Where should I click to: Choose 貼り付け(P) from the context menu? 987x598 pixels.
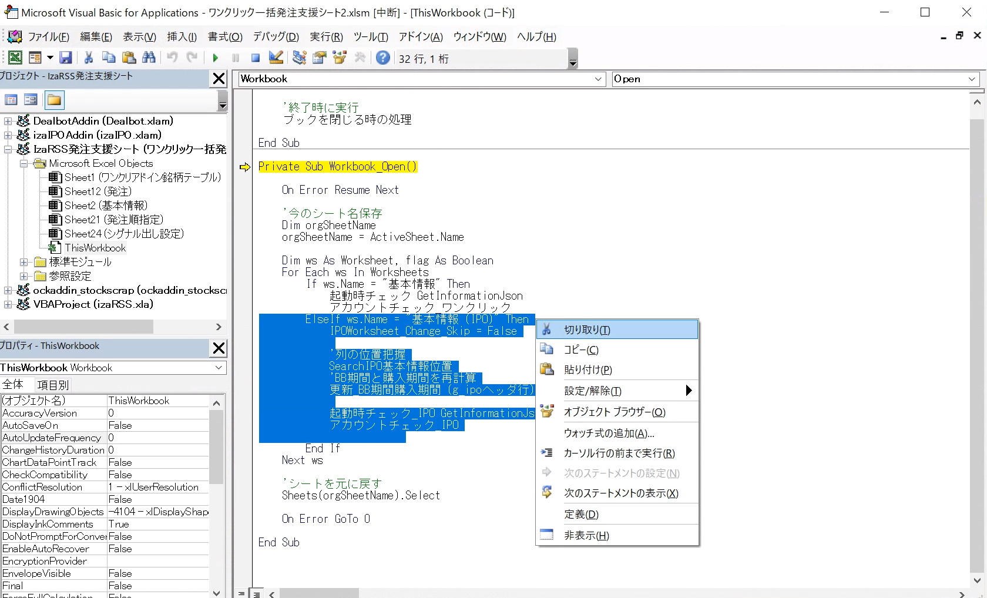(x=617, y=369)
